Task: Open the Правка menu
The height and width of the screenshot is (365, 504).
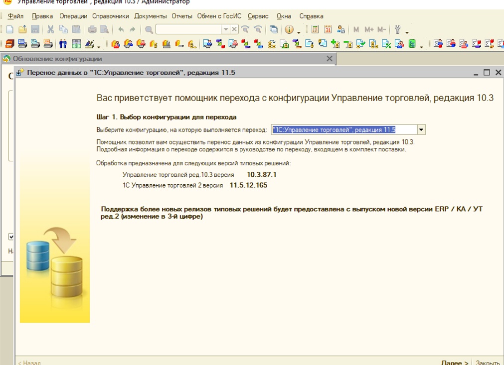Action: (42, 16)
